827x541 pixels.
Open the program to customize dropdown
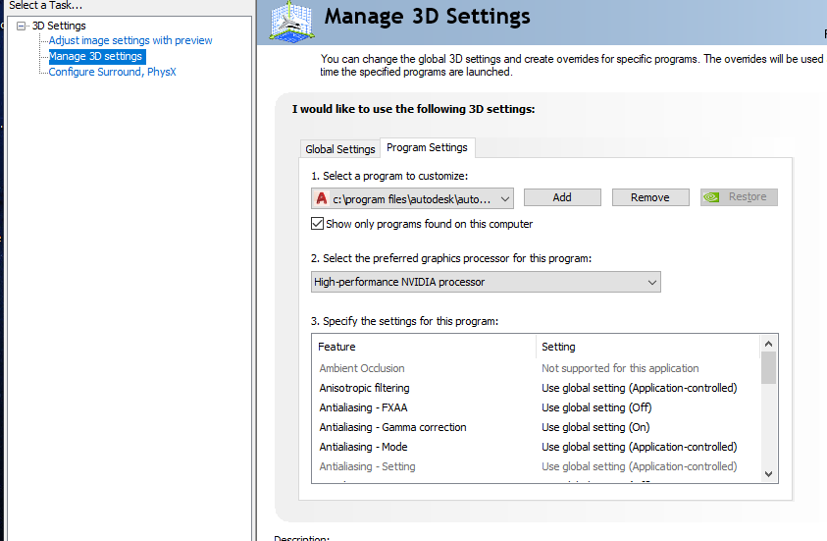[412, 199]
